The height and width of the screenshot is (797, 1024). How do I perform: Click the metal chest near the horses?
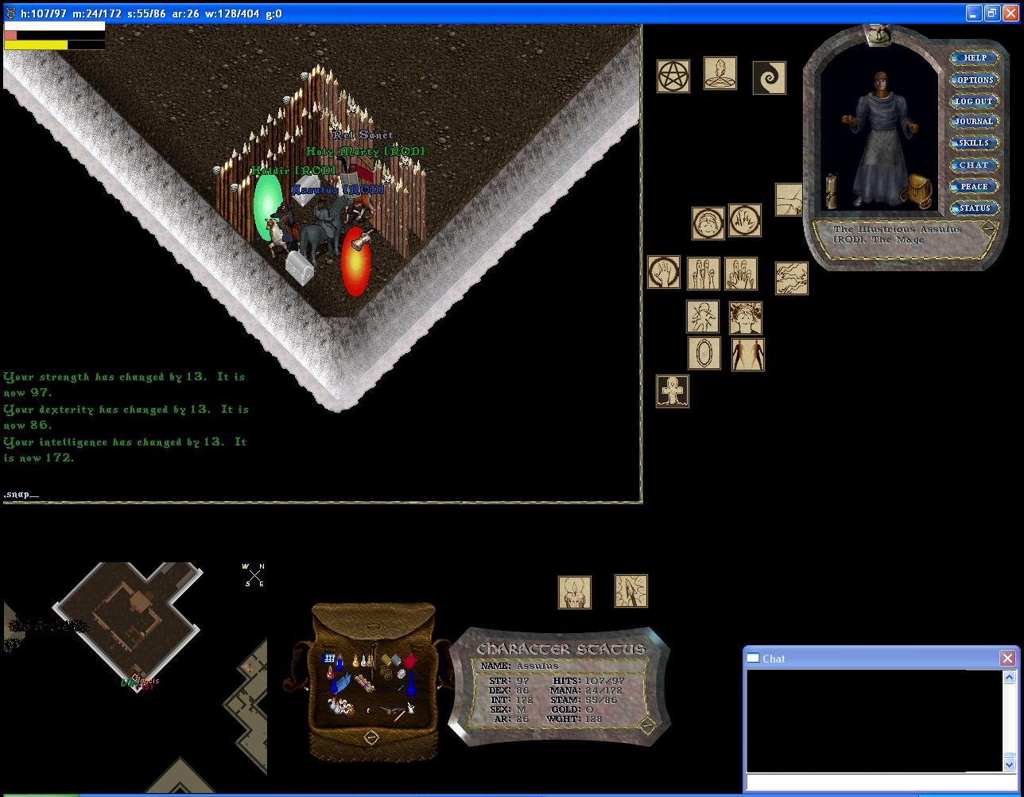(x=300, y=267)
